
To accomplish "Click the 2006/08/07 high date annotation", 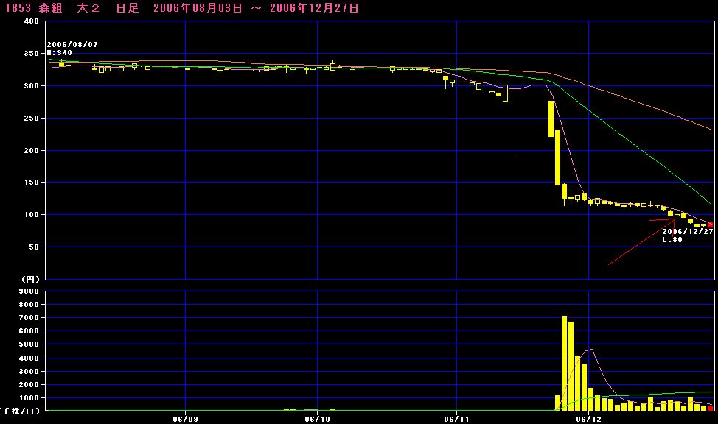I will point(72,44).
